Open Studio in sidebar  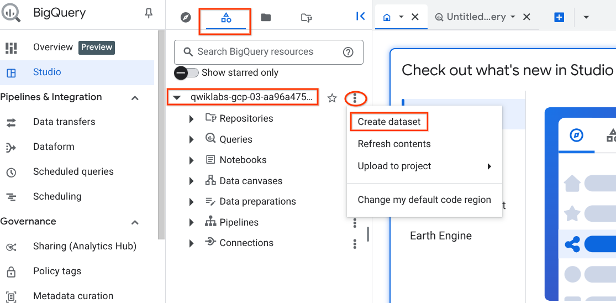point(77,72)
